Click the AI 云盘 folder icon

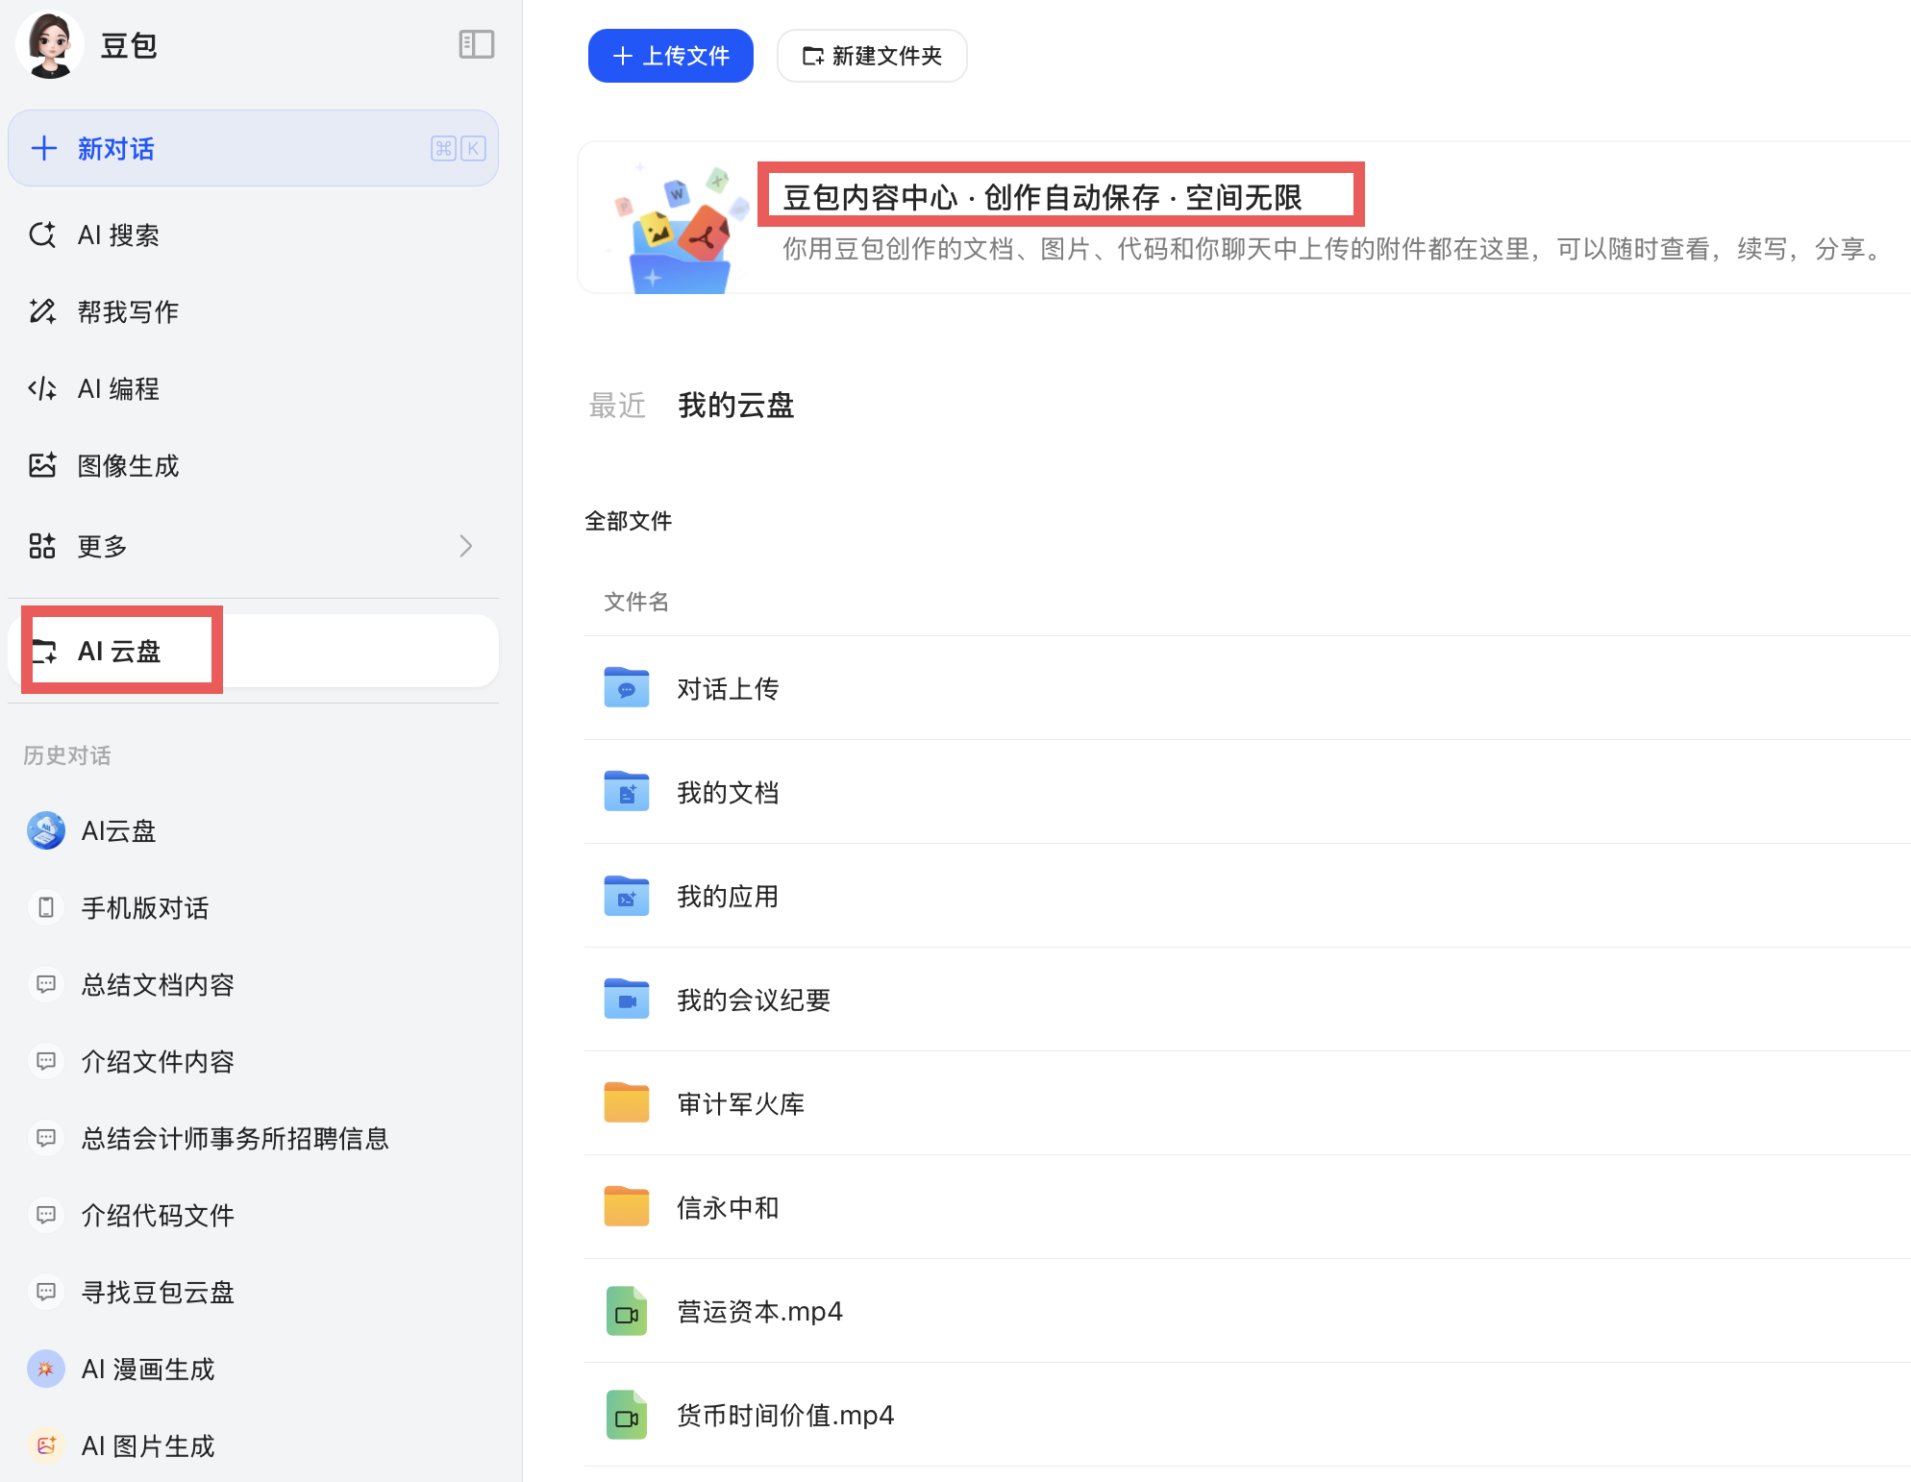click(x=44, y=651)
